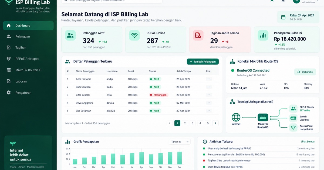Click username eko123 in table
The width and height of the screenshot is (324, 170).
tap(111, 111)
